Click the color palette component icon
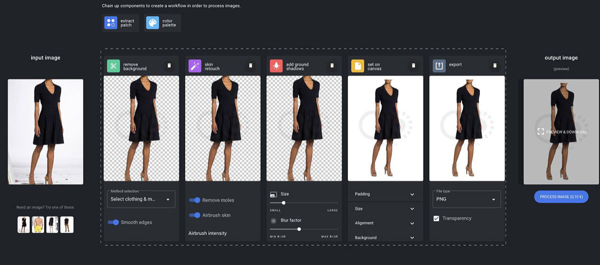The width and height of the screenshot is (600, 265). [x=152, y=22]
